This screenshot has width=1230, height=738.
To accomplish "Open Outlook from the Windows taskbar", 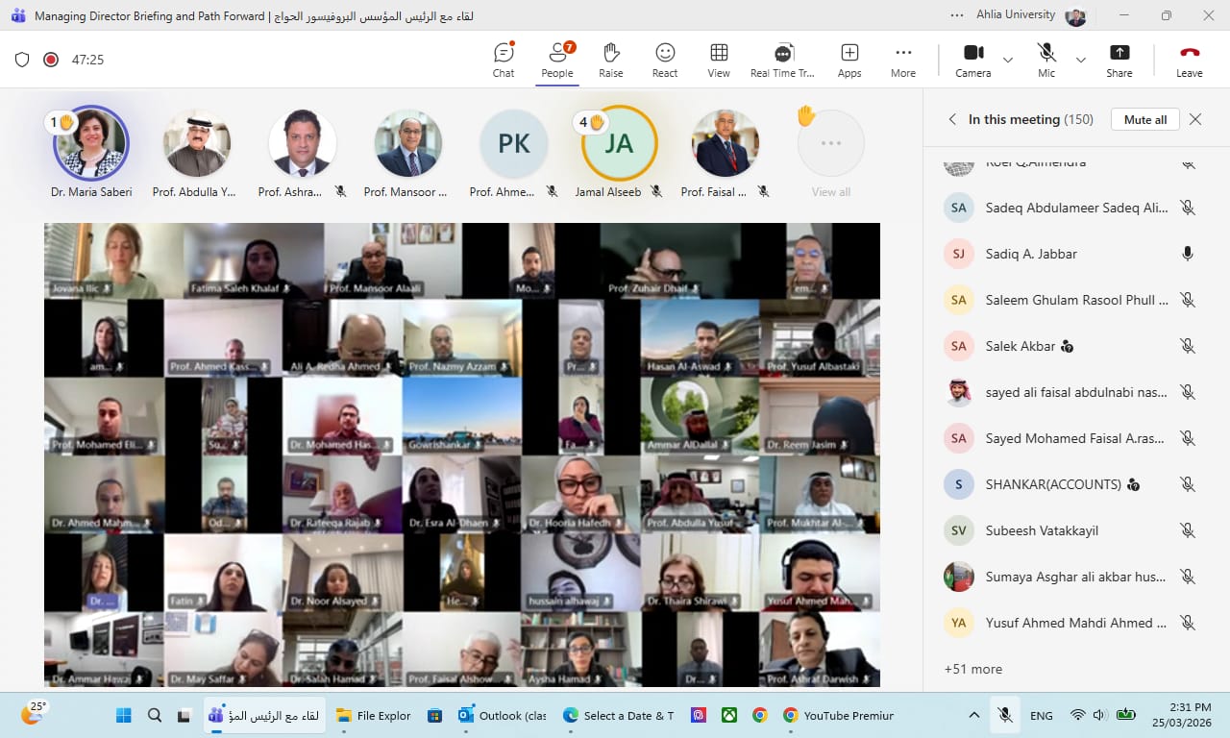I will 503,715.
